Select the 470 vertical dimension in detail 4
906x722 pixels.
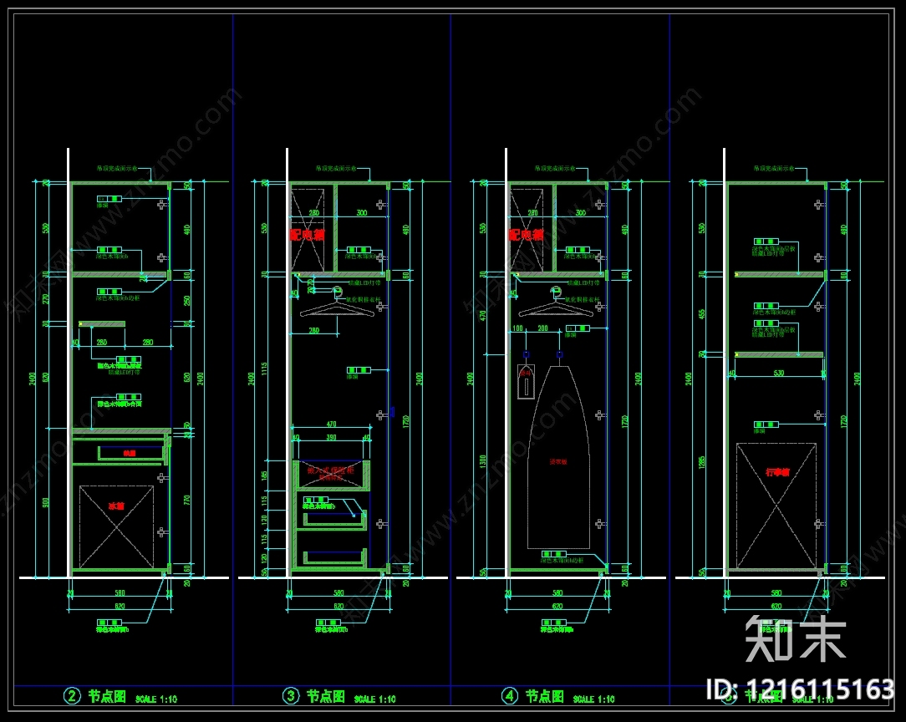pyautogui.click(x=482, y=315)
